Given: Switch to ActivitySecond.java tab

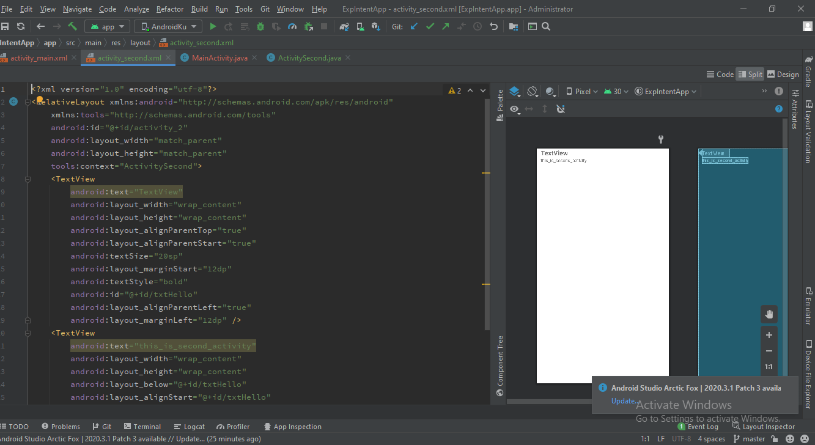Looking at the screenshot, I should click(309, 58).
